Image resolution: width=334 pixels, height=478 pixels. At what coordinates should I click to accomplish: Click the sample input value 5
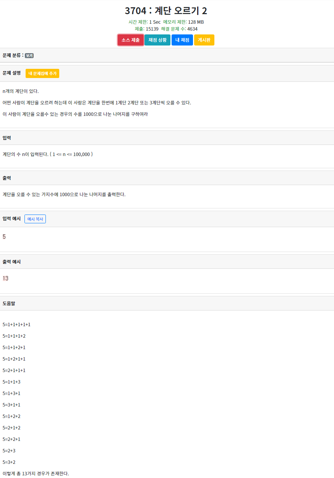(4, 237)
